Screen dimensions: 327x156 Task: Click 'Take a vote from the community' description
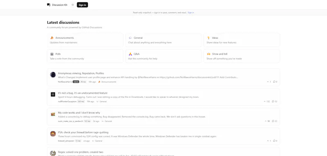pos(67,59)
